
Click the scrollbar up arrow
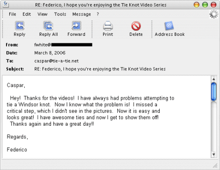point(214,79)
